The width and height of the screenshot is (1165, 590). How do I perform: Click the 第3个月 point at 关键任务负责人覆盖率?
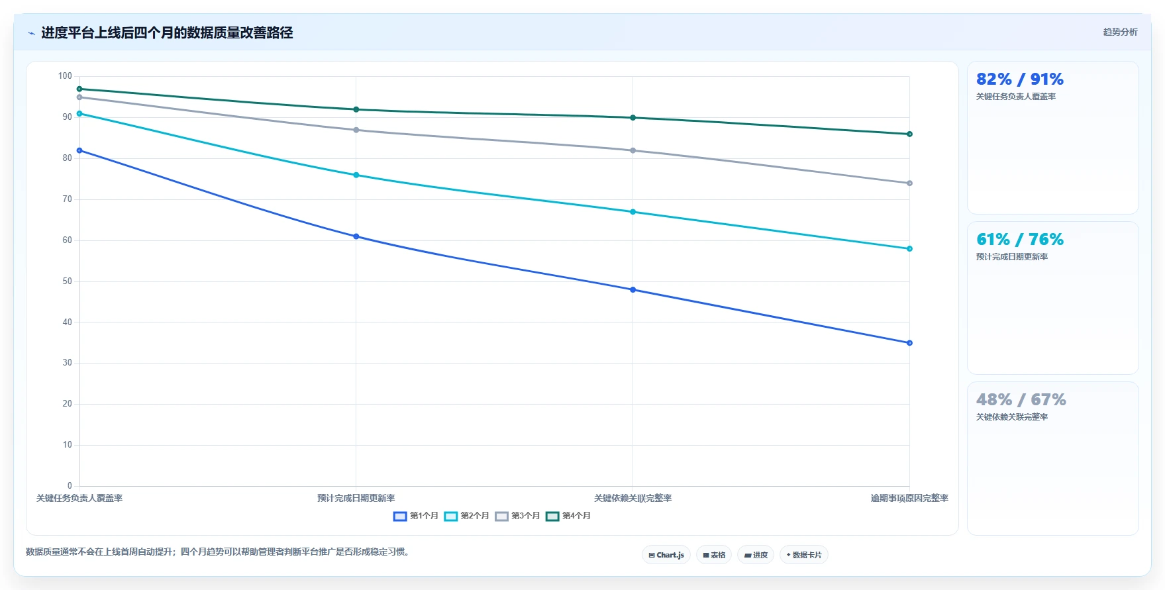click(x=79, y=97)
